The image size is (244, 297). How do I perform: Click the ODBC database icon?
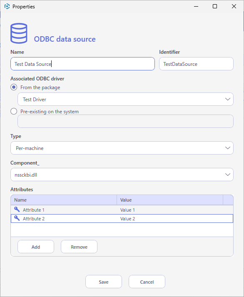click(x=19, y=33)
